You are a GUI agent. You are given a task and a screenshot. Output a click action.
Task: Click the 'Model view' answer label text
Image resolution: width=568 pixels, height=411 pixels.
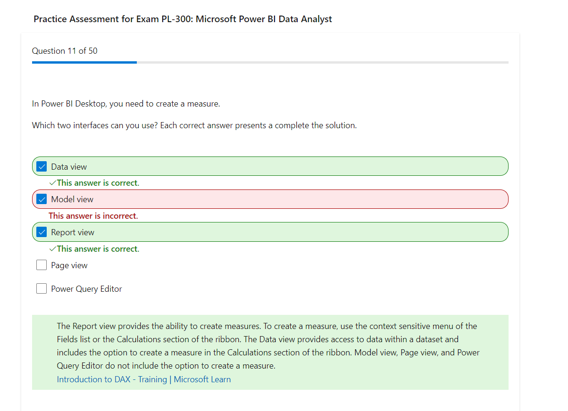click(x=72, y=199)
